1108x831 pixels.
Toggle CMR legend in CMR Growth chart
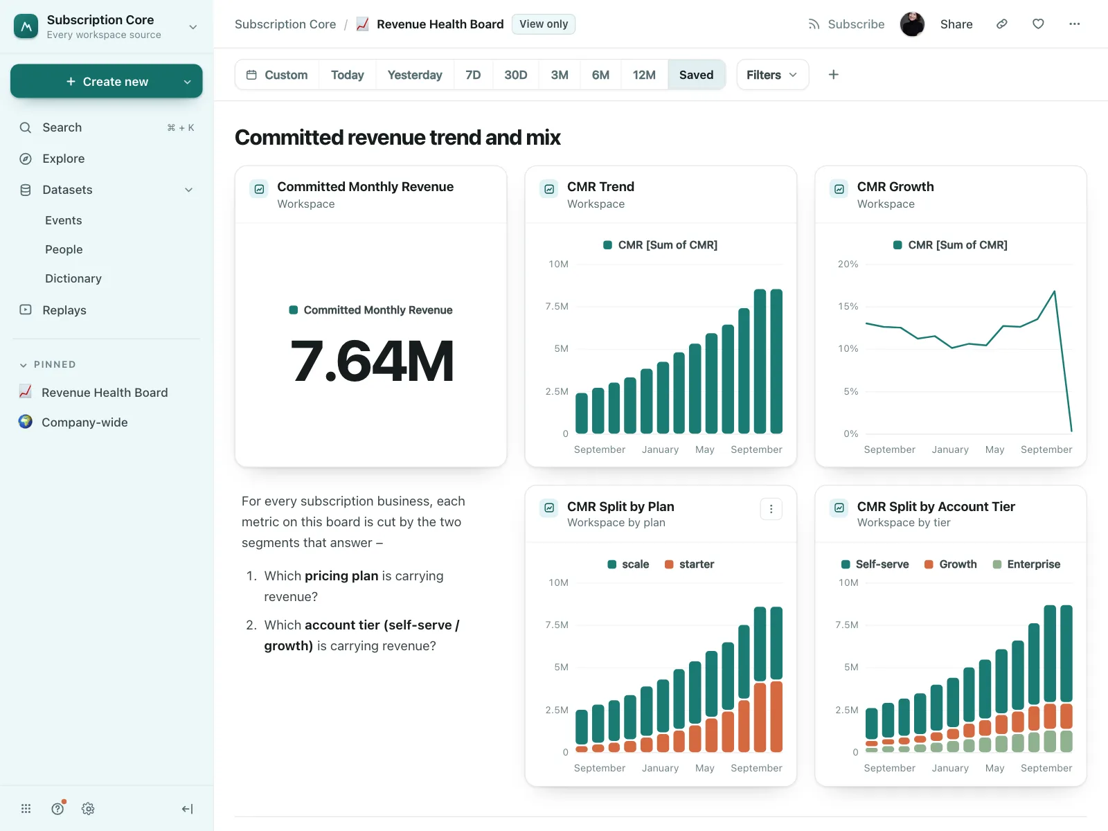950,245
